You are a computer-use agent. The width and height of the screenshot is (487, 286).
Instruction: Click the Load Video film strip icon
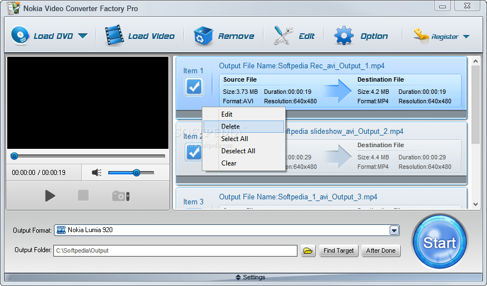coord(115,36)
